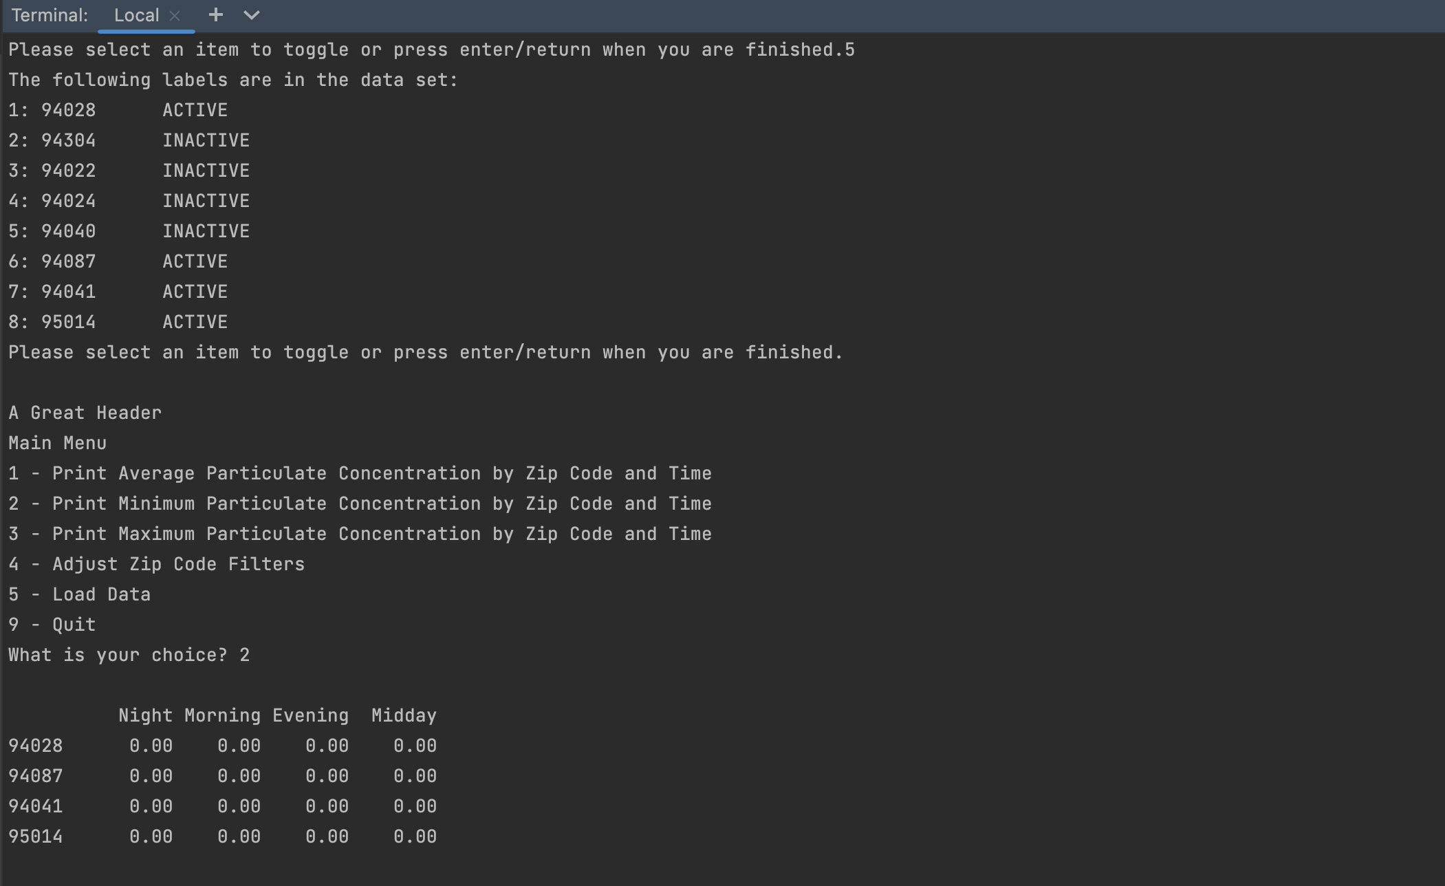Screen dimensions: 1445x886
Task: Click the 'Midday' column header in results
Action: pyautogui.click(x=404, y=715)
